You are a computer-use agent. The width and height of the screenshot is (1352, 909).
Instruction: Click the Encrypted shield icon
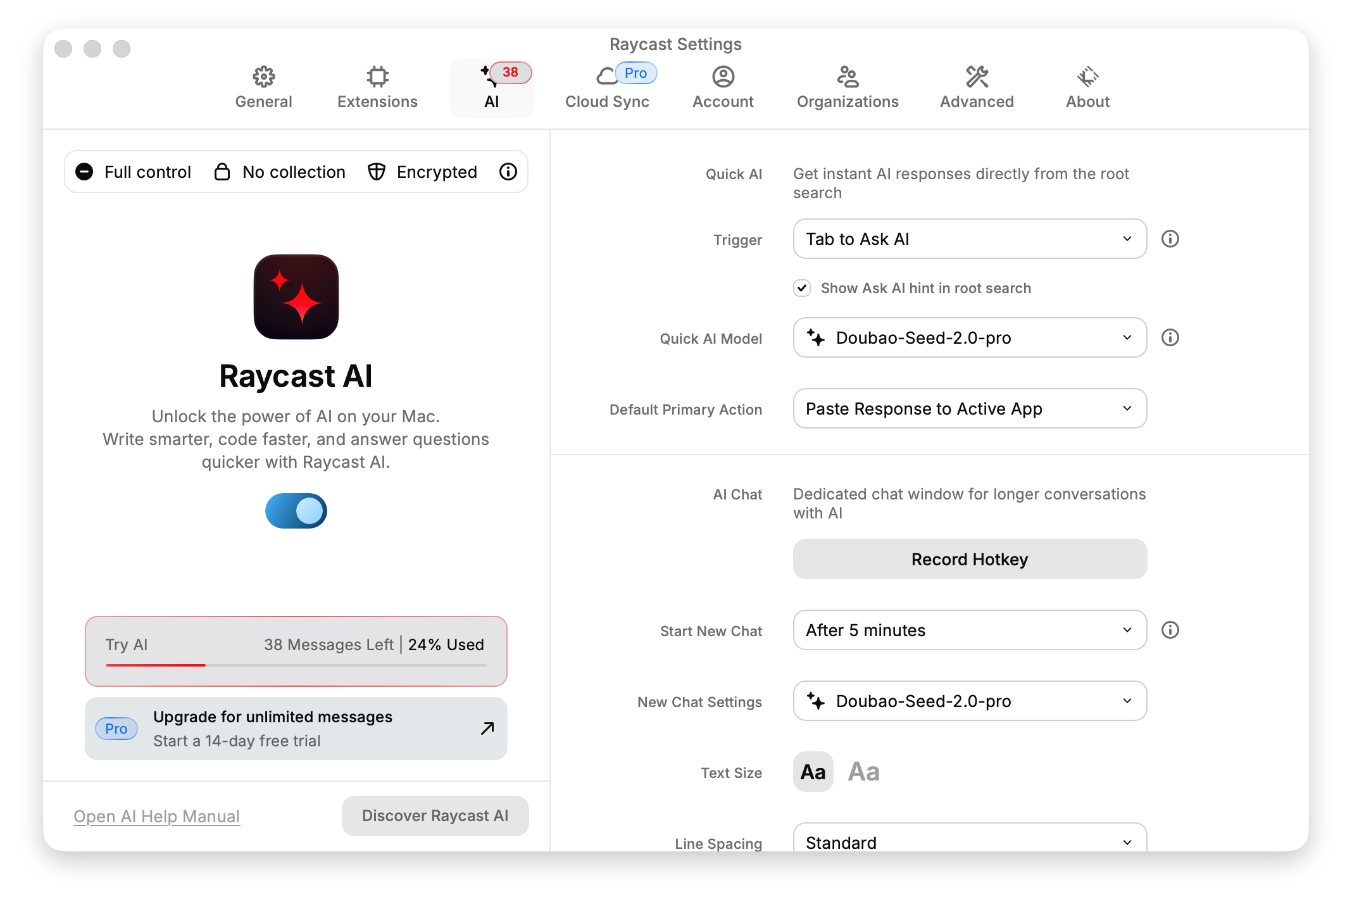tap(377, 172)
